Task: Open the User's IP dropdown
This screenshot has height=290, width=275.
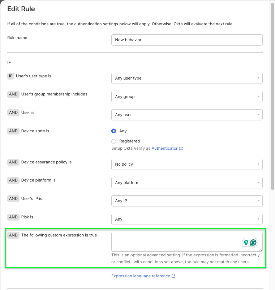Action: 186,201
